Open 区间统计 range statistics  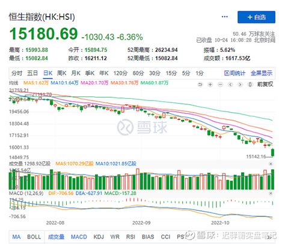pyautogui.click(x=234, y=73)
